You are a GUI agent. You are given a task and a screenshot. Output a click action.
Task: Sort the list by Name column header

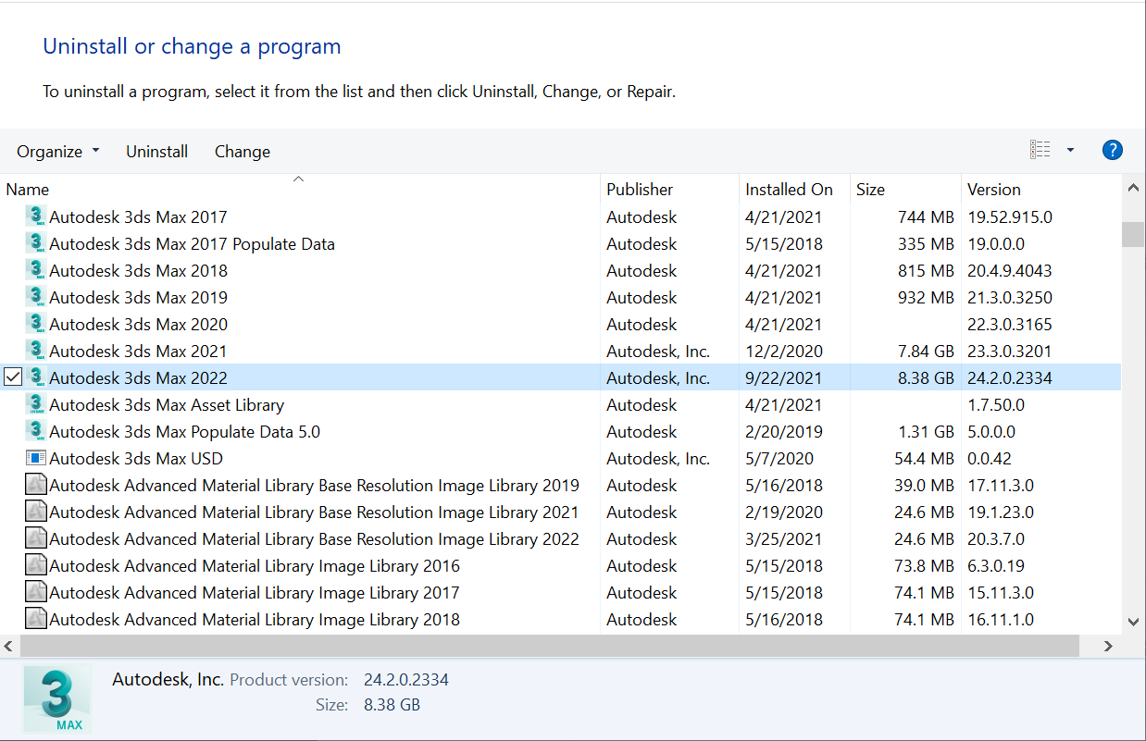tap(28, 190)
